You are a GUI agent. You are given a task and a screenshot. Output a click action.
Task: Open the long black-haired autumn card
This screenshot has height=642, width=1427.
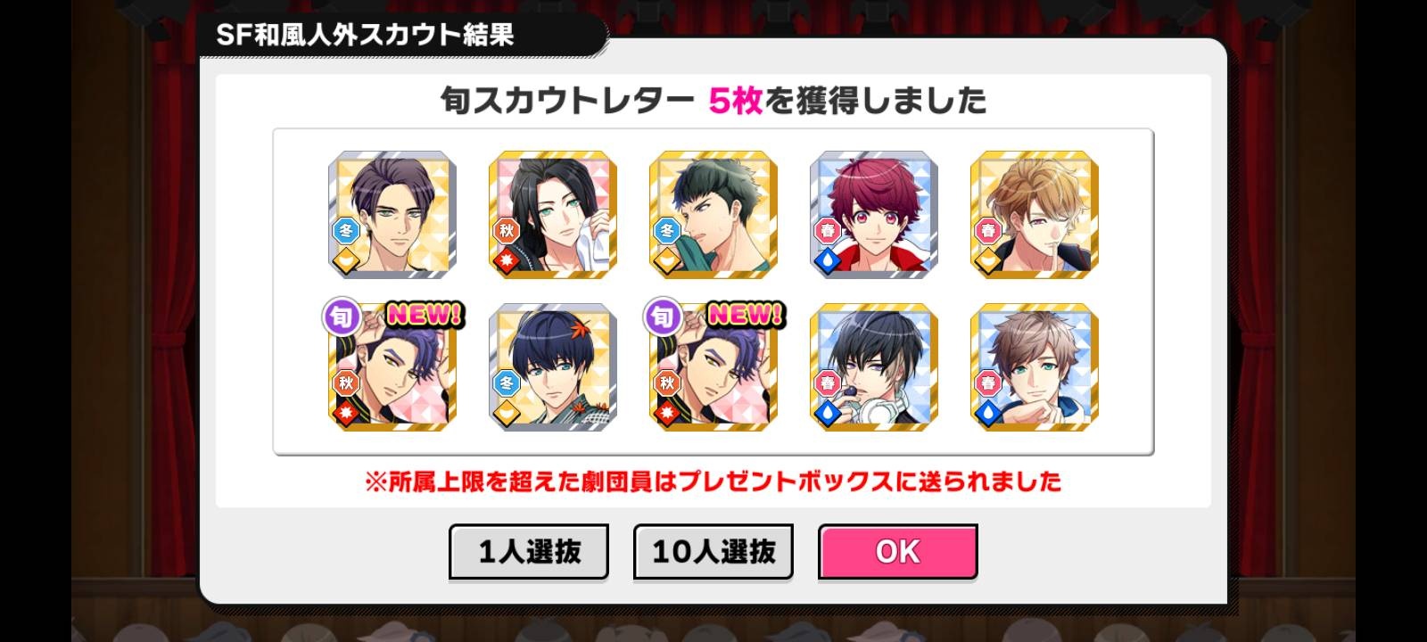(553, 215)
